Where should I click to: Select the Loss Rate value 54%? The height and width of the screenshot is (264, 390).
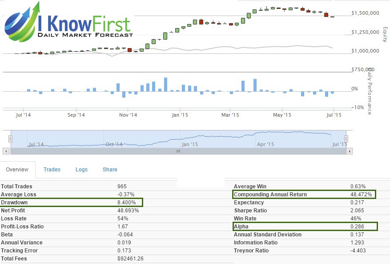[x=123, y=219]
